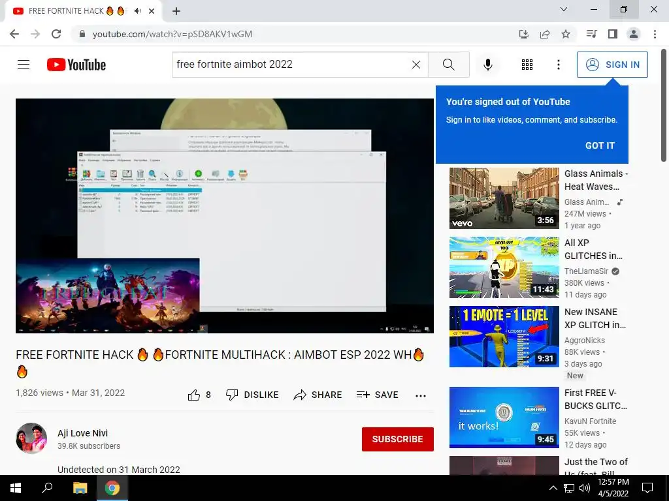Mute the tab via audio icon
669x501 pixels.
pos(137,11)
